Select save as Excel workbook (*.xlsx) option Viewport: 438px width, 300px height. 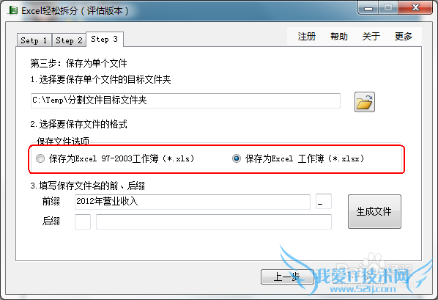(x=237, y=158)
